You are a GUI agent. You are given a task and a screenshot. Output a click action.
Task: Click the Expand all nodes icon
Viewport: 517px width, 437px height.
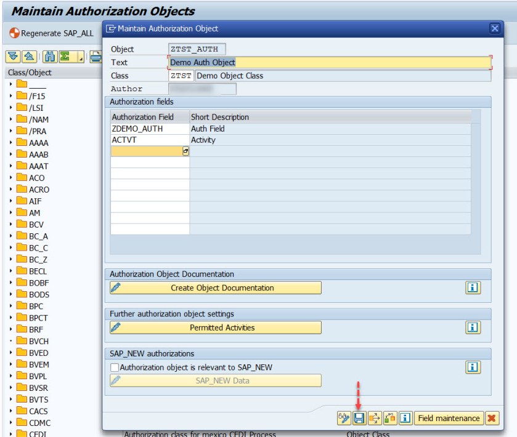tap(13, 57)
